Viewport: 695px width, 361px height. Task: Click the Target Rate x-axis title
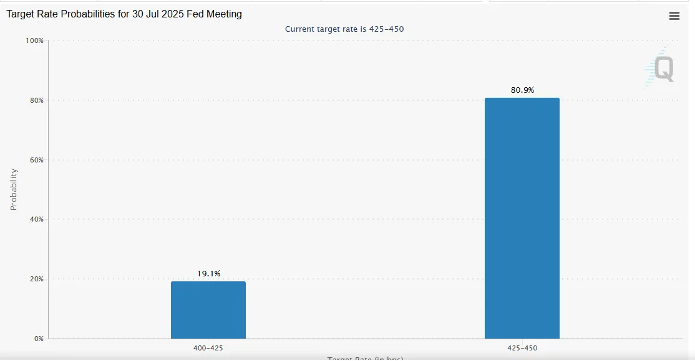point(365,359)
